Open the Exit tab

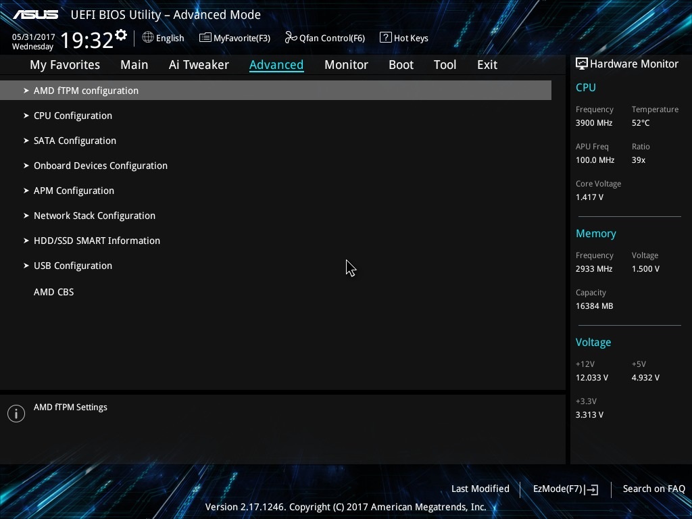click(487, 65)
